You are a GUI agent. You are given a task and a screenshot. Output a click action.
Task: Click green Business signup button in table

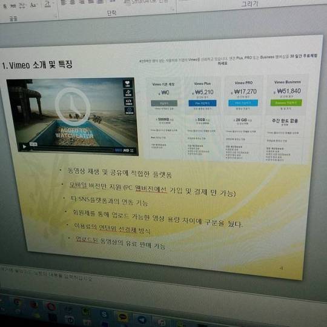click(286, 103)
